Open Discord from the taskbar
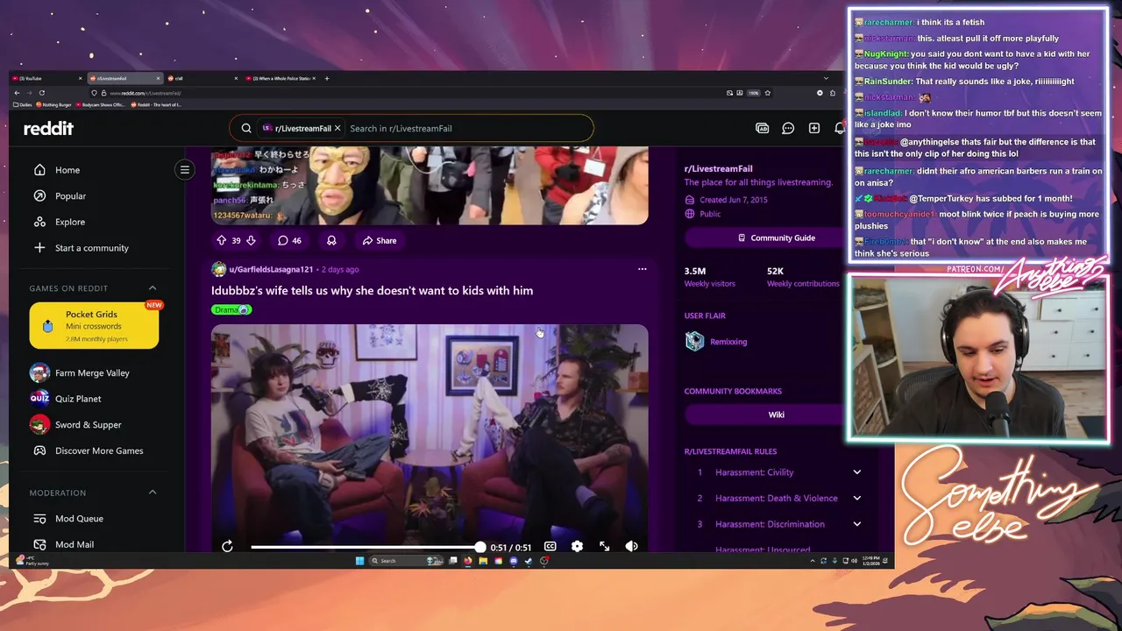1122x631 pixels. pyautogui.click(x=514, y=561)
